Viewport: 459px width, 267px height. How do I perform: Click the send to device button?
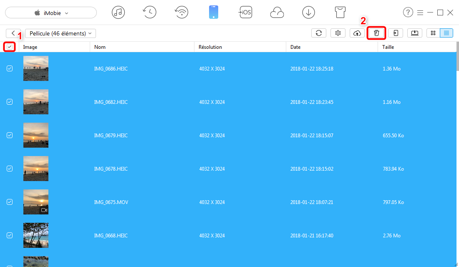tap(396, 33)
